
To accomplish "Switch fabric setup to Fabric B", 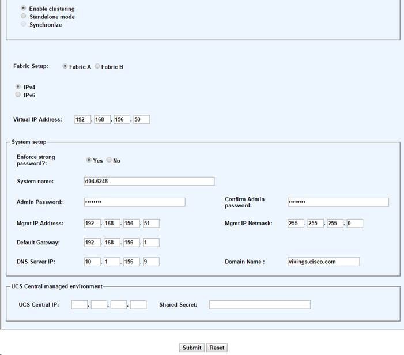I will pyautogui.click(x=97, y=66).
